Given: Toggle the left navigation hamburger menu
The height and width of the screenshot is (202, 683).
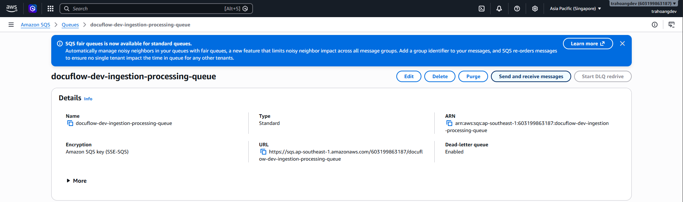Looking at the screenshot, I should 11,25.
